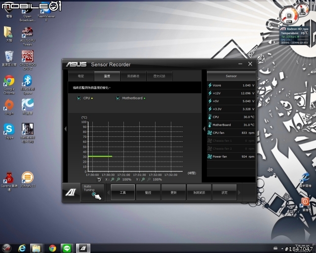The width and height of the screenshot is (316, 253).
Task: Open the ROG Start button on taskbar
Action: [x=6, y=248]
